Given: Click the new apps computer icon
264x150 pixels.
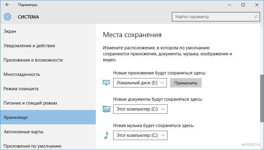Looking at the screenshot, I should tap(106, 83).
